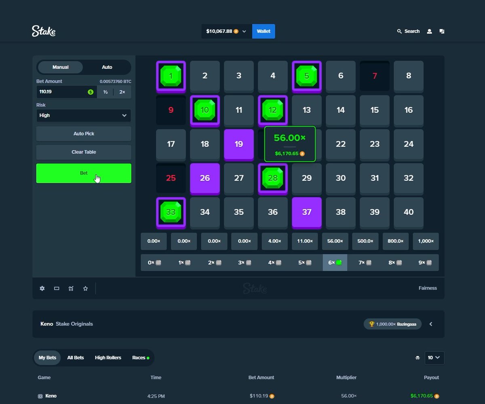Toggle ghost mode hat icon
This screenshot has height=404, width=485.
click(x=418, y=358)
